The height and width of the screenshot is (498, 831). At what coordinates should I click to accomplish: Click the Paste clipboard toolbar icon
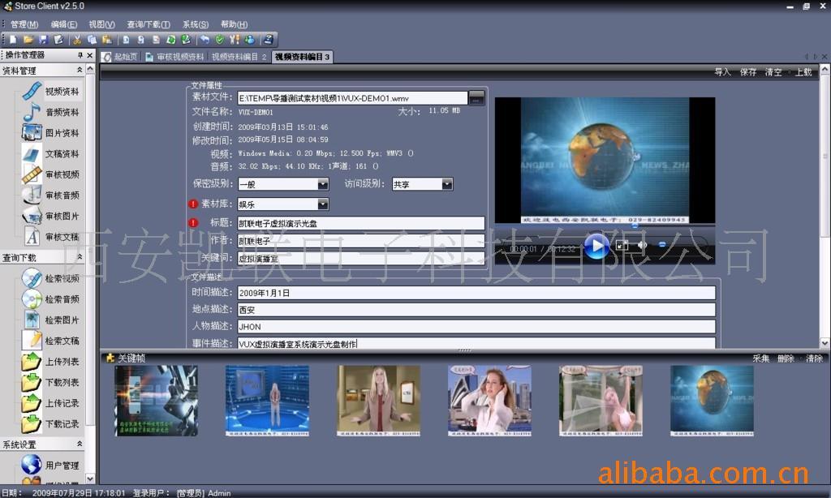pos(106,39)
